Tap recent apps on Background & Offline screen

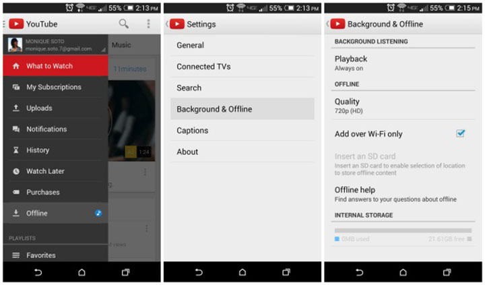pyautogui.click(x=447, y=272)
